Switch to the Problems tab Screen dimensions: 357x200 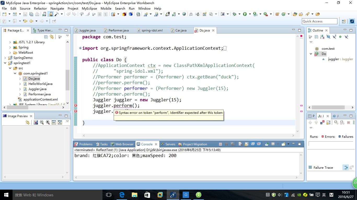tap(83, 144)
